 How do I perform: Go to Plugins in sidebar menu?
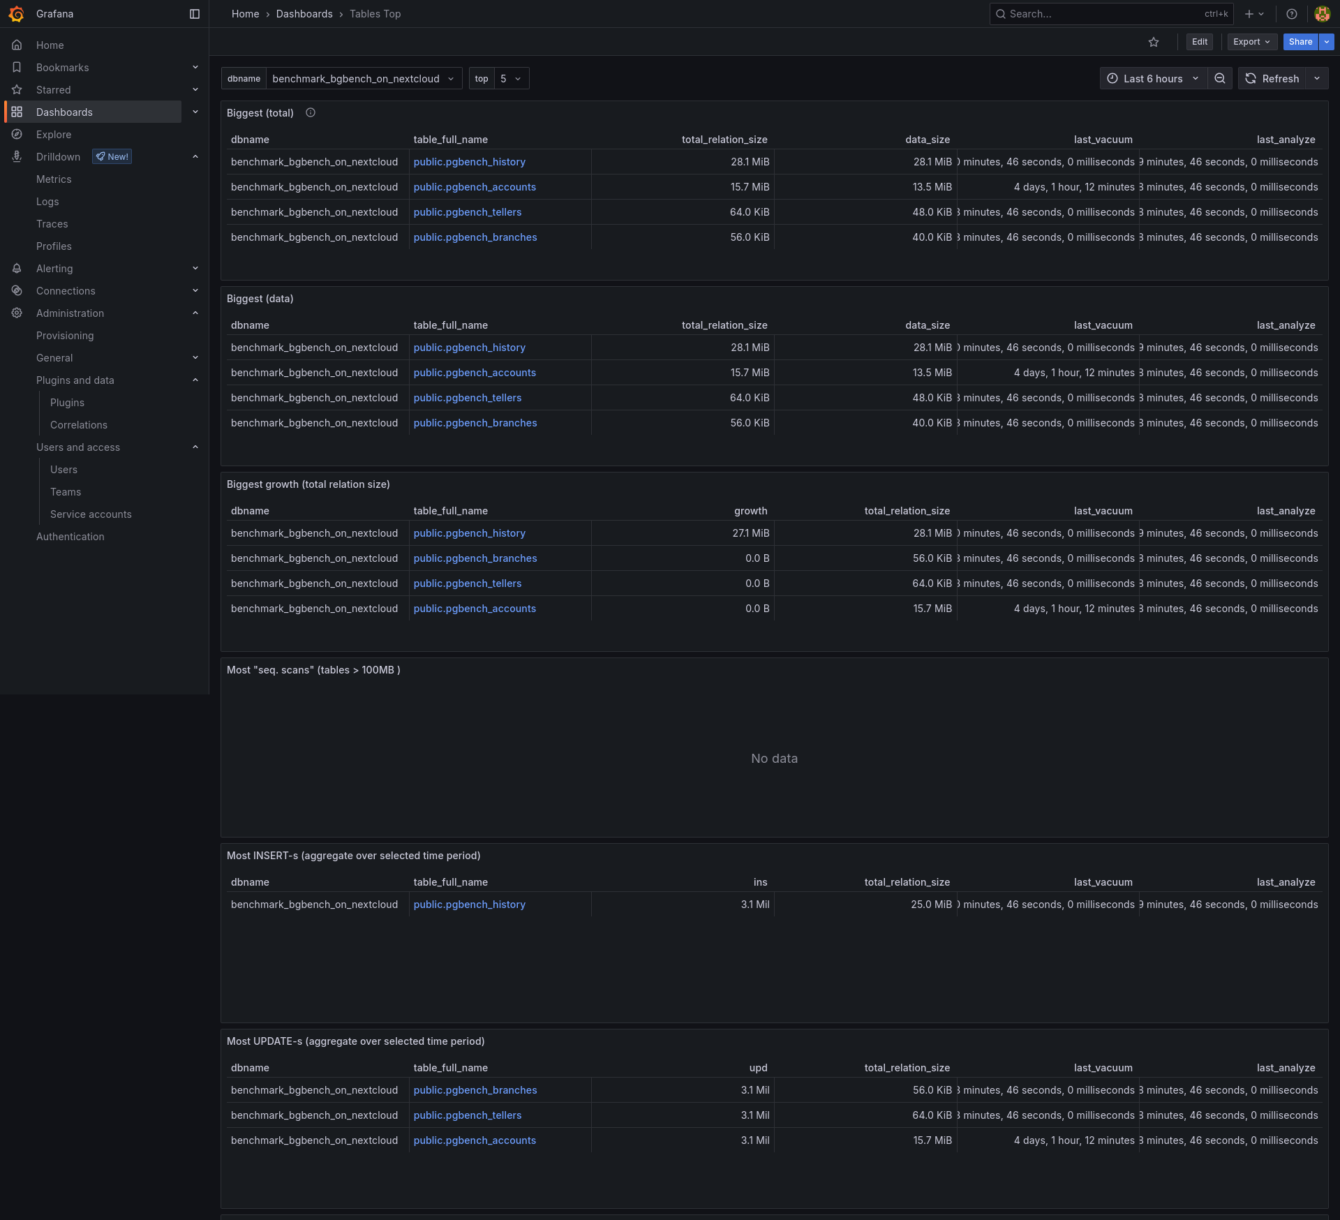point(67,403)
